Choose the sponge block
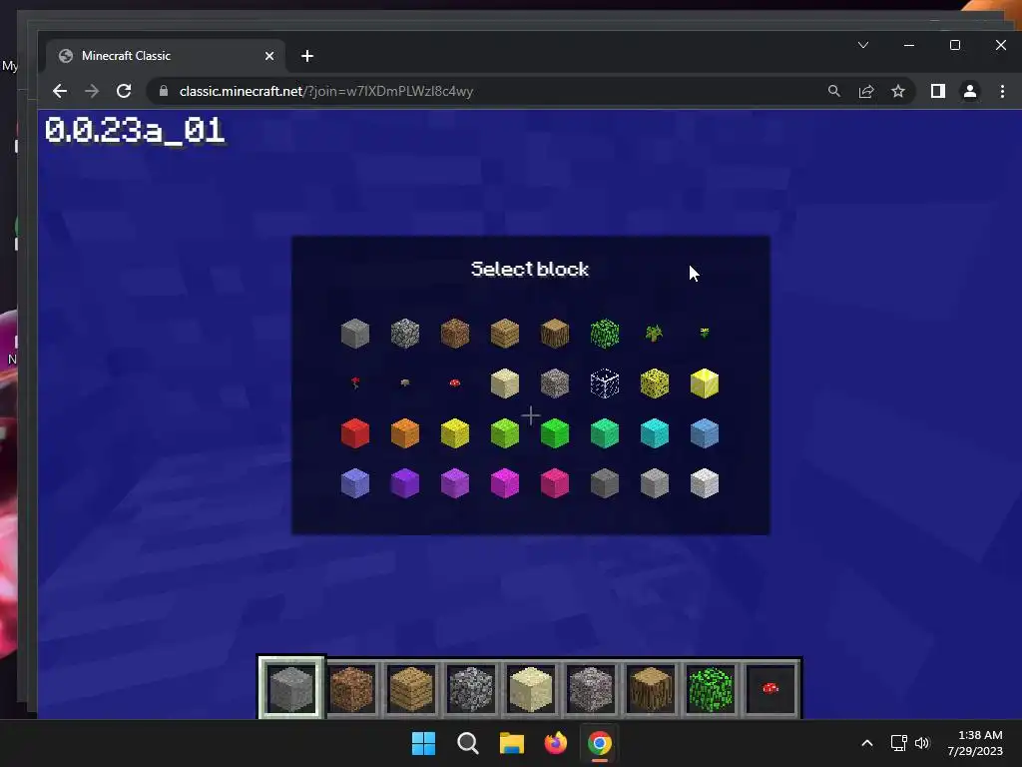Image resolution: width=1022 pixels, height=767 pixels. pyautogui.click(x=655, y=383)
